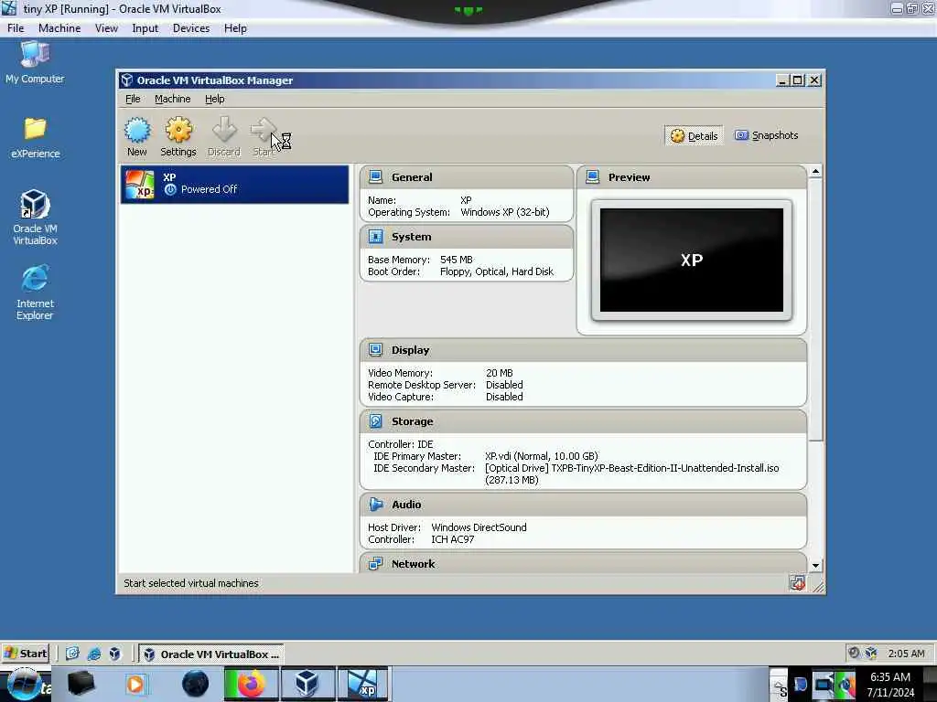The width and height of the screenshot is (937, 702).
Task: Open the Help menu of the tiny XP window
Action: point(235,28)
